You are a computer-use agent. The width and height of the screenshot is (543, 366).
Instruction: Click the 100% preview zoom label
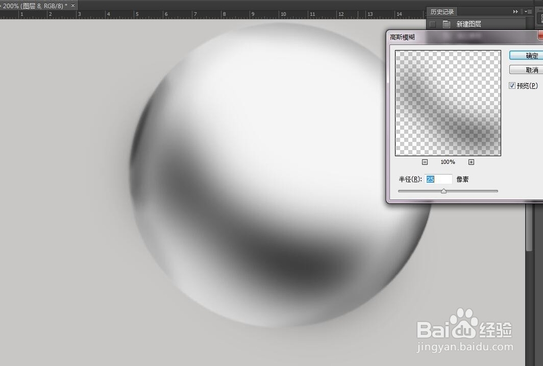pyautogui.click(x=448, y=162)
